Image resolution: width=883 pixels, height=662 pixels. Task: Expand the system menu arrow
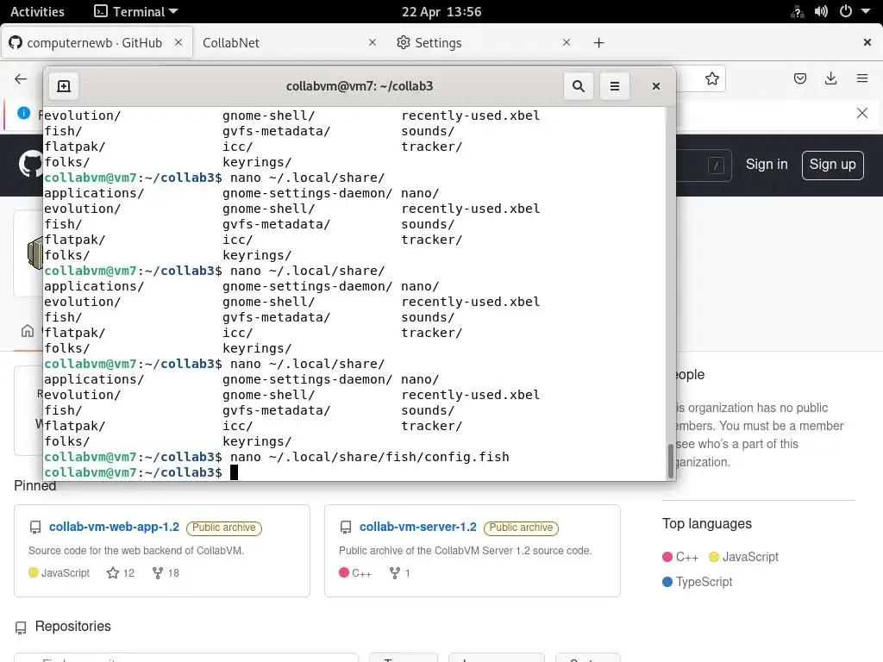pos(866,11)
